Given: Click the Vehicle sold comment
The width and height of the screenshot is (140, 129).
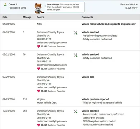Looking at the screenshot, I should [x=88, y=77].
